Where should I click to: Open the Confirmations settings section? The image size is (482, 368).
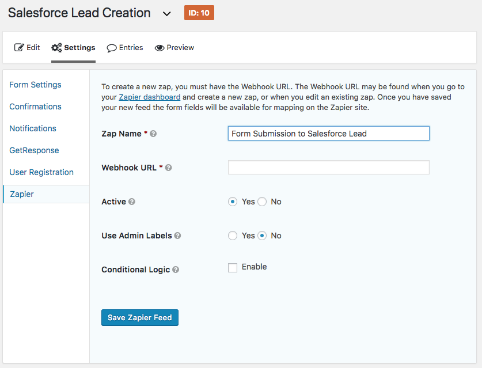(35, 107)
